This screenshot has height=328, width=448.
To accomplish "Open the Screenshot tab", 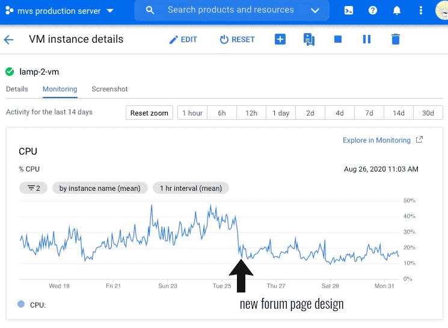I will (109, 89).
